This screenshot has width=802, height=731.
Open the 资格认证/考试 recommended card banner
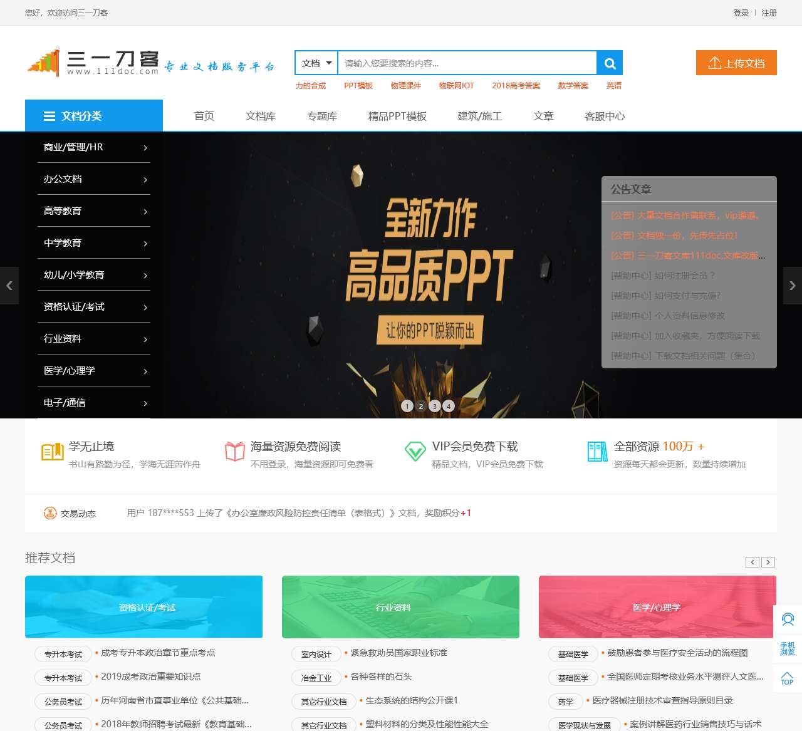144,607
